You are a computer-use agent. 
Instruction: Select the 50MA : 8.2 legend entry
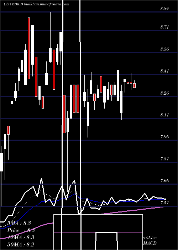(21, 245)
